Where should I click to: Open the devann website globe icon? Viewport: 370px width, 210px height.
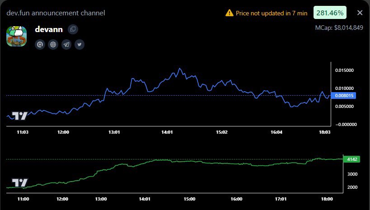coord(53,44)
